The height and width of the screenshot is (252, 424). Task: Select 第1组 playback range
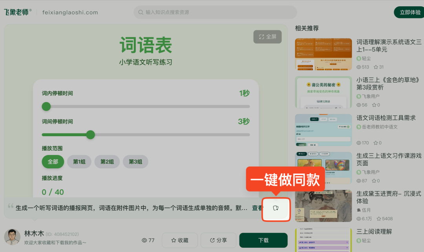coord(79,162)
